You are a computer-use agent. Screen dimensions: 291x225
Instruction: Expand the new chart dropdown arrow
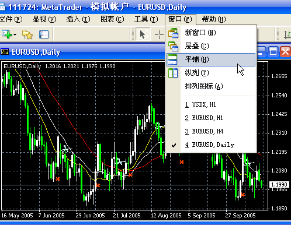tap(15, 35)
